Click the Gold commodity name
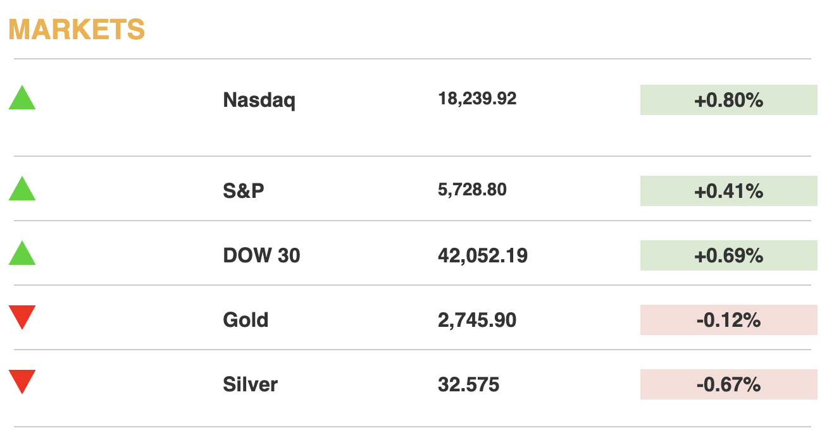Viewport: 834px width, 440px height. [246, 320]
